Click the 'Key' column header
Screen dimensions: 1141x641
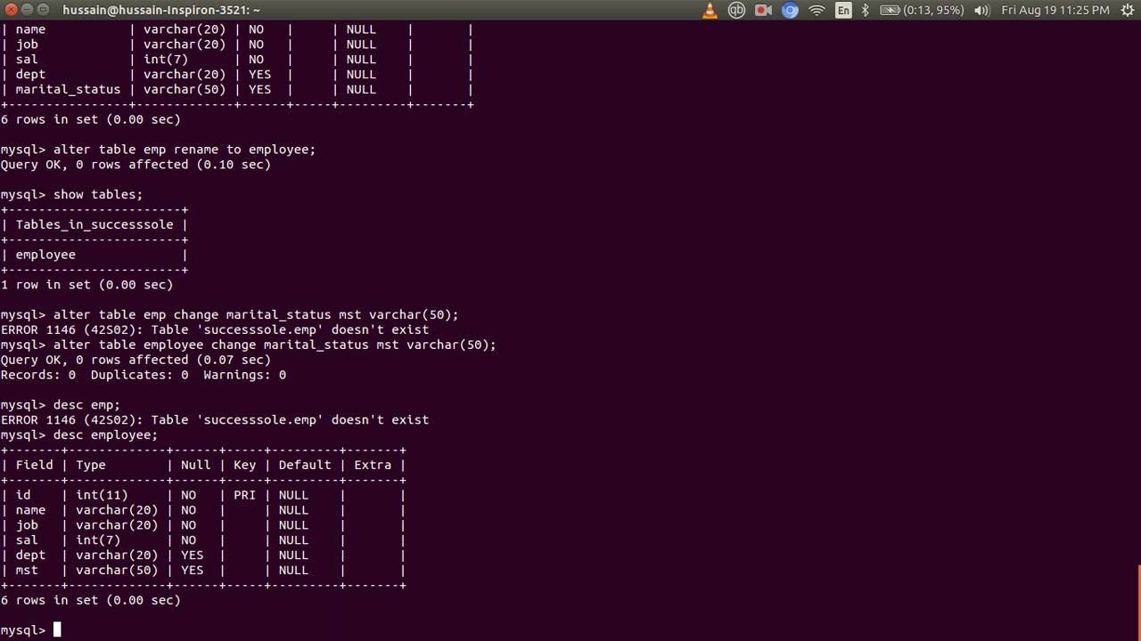tap(245, 465)
